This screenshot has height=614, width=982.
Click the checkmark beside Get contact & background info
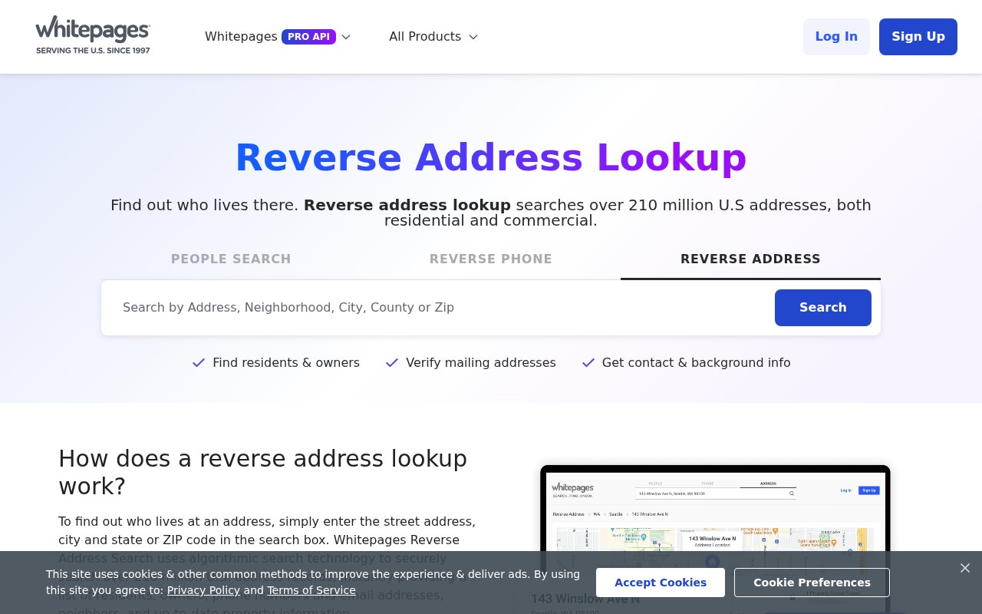click(588, 362)
